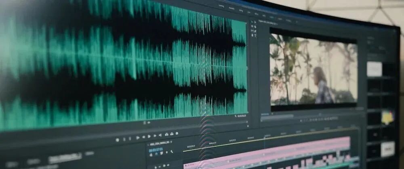Select the Razor tool
Screen dimensions: 404x169
[x=255, y=27]
